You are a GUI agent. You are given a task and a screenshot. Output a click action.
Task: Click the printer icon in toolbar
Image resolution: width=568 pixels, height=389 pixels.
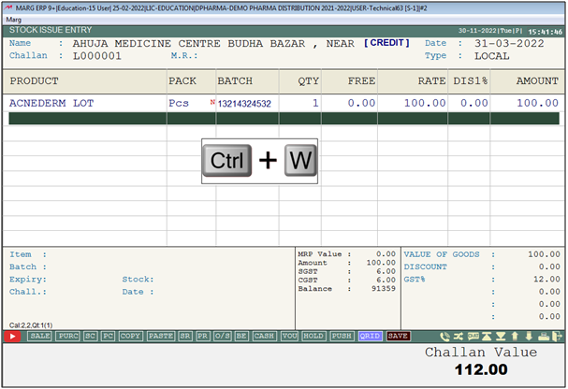coord(543,336)
